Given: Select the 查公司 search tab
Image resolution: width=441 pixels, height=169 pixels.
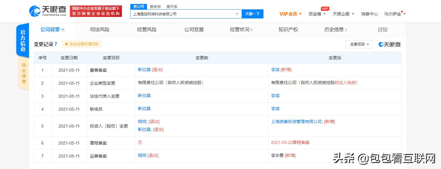Looking at the screenshot, I should 139,6.
